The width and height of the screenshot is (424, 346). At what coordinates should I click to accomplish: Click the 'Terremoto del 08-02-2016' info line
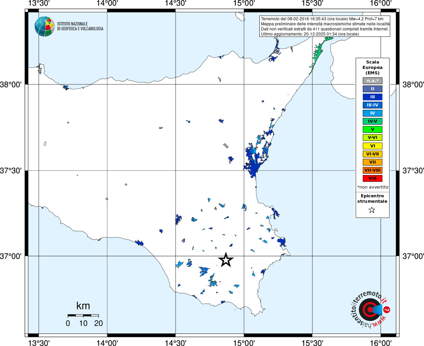(322, 19)
